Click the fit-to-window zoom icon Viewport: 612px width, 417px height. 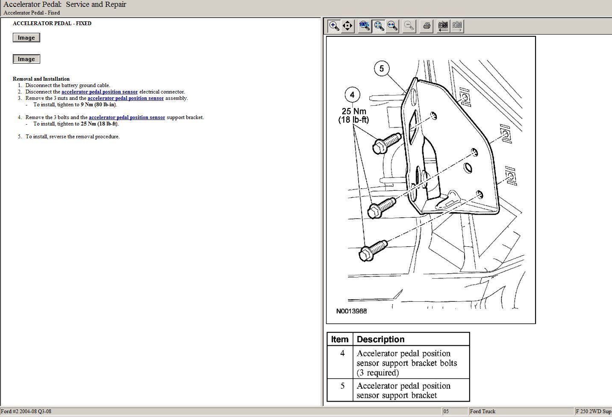coord(379,26)
